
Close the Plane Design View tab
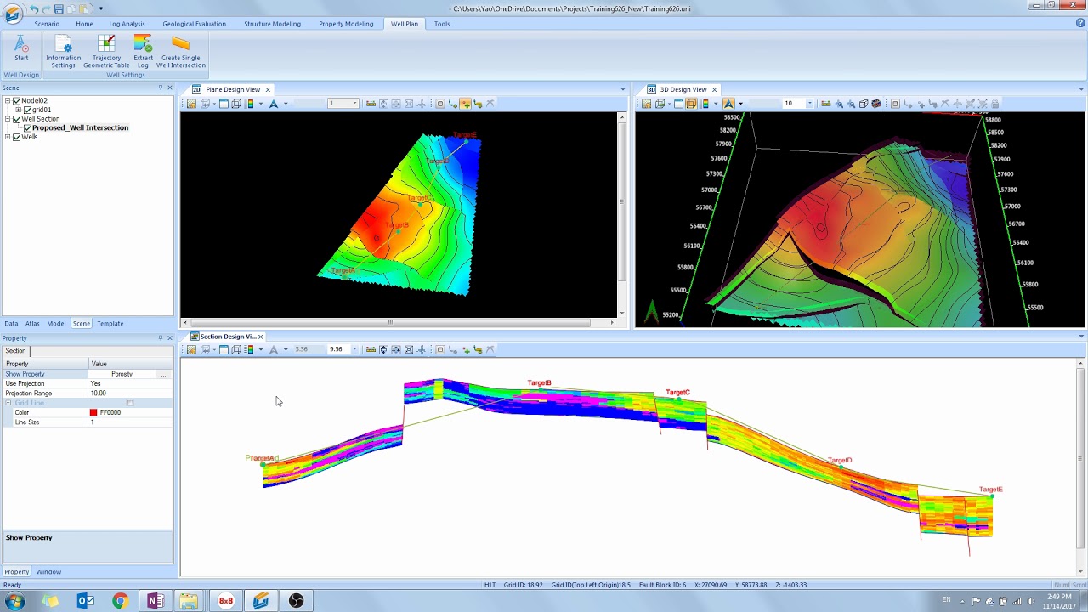coord(268,89)
